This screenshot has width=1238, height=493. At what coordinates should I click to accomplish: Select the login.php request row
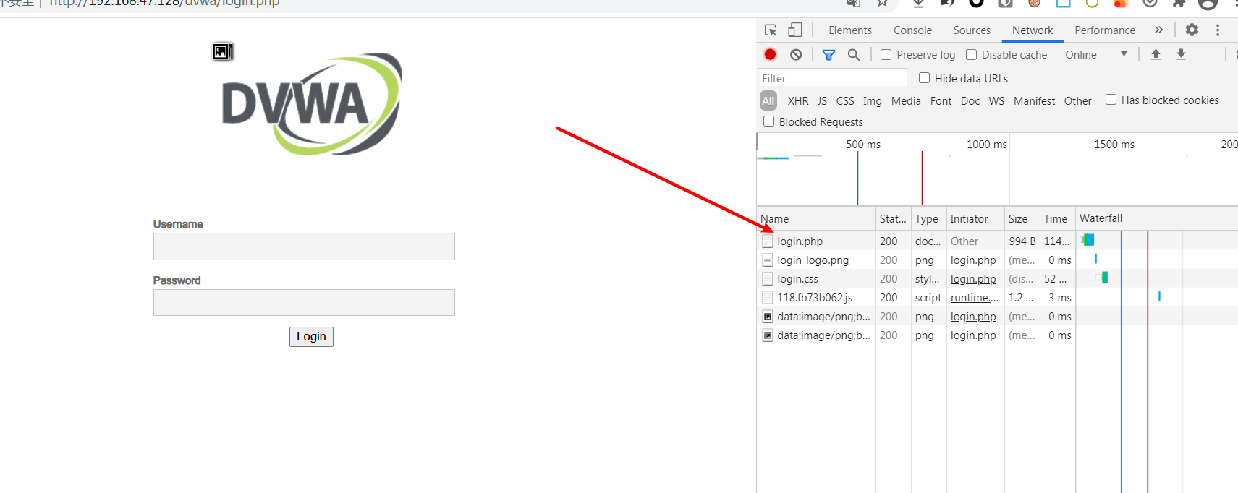(x=997, y=241)
